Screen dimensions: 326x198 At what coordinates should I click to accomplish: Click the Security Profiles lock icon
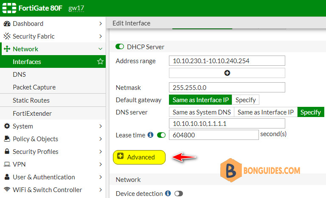click(x=7, y=151)
